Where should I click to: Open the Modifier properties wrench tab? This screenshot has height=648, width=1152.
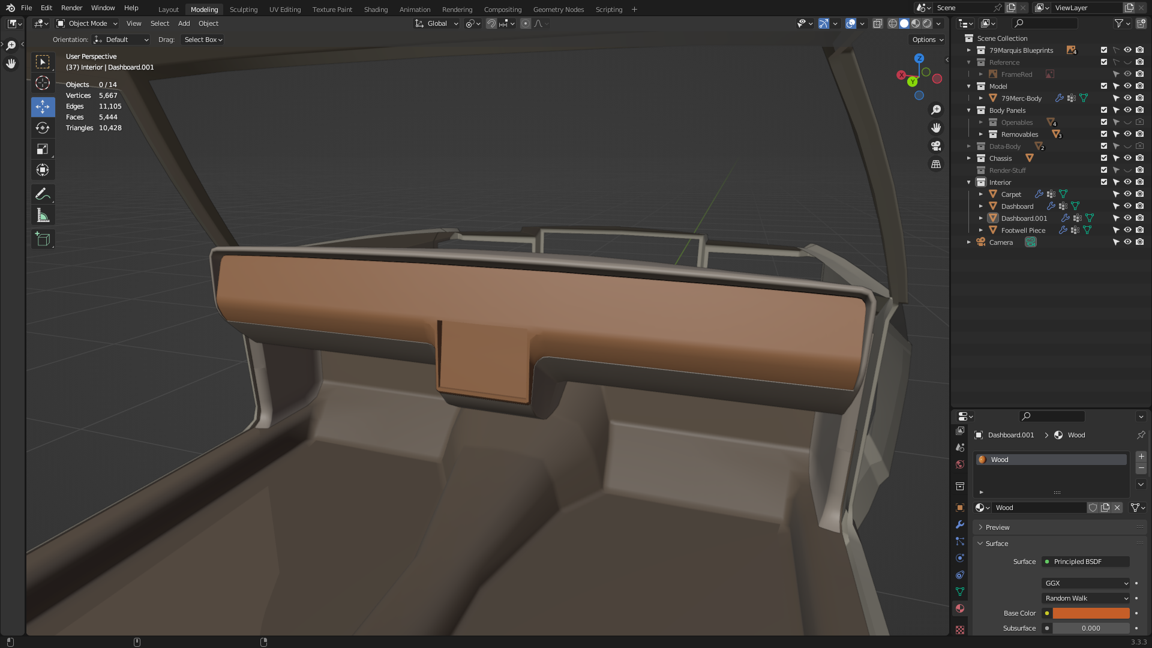[960, 524]
